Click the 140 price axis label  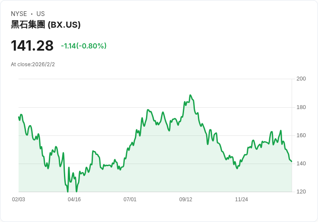301,164
